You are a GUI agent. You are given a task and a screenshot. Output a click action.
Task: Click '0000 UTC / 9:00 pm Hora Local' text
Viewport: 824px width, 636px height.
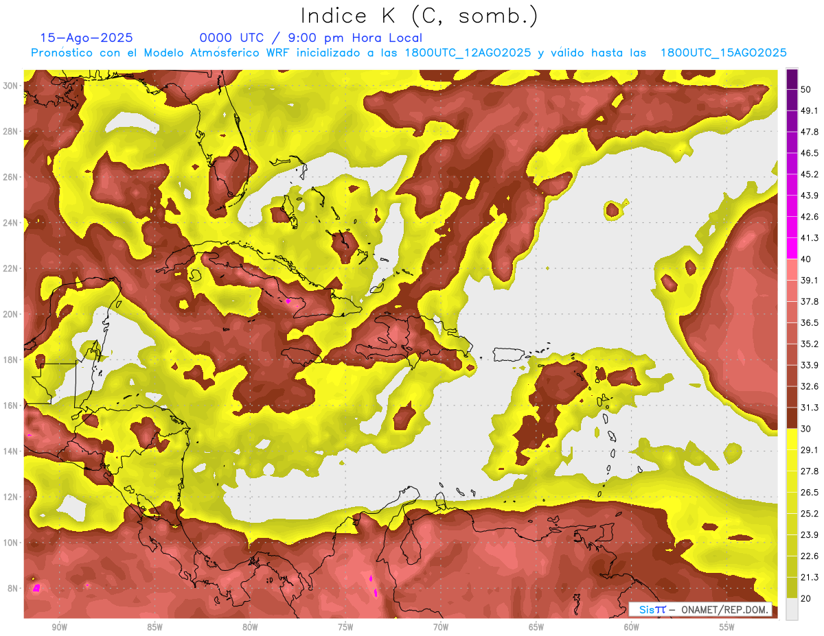click(x=310, y=38)
